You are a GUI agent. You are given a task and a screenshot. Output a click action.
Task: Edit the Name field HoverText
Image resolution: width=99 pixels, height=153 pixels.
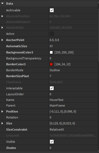(x=73, y=100)
